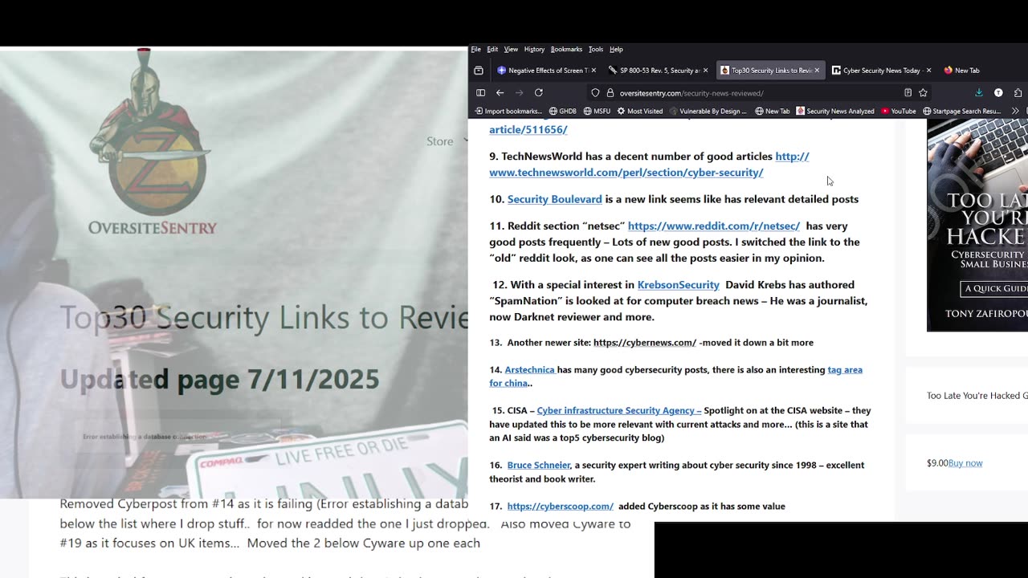Open the New Tab bookmark in bookmarks bar

point(773,111)
